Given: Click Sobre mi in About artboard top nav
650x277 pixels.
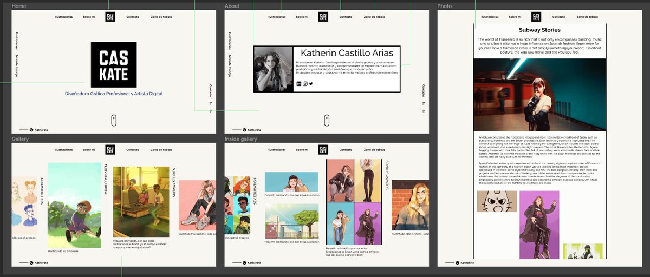Looking at the screenshot, I should click(x=302, y=17).
